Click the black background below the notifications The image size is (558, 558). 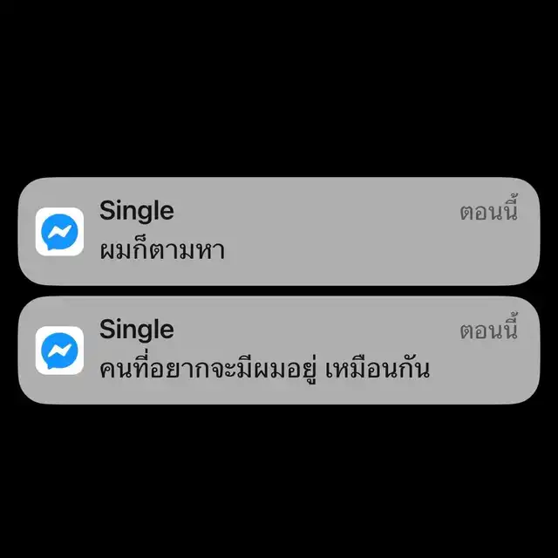[x=279, y=480]
